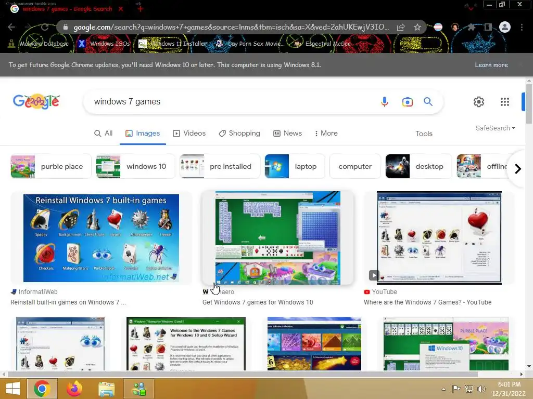Screen dimensions: 533x399
Task: Switch to the Shopping tab
Action: click(x=239, y=134)
